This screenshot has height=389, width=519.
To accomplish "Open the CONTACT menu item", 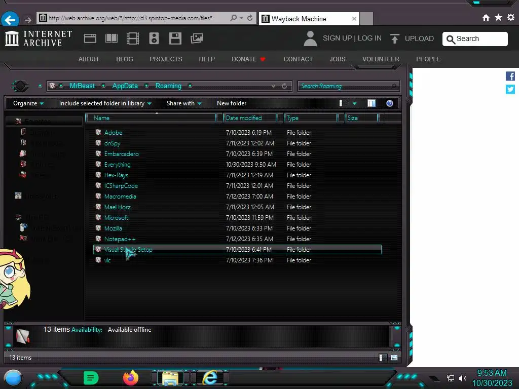I will (298, 59).
